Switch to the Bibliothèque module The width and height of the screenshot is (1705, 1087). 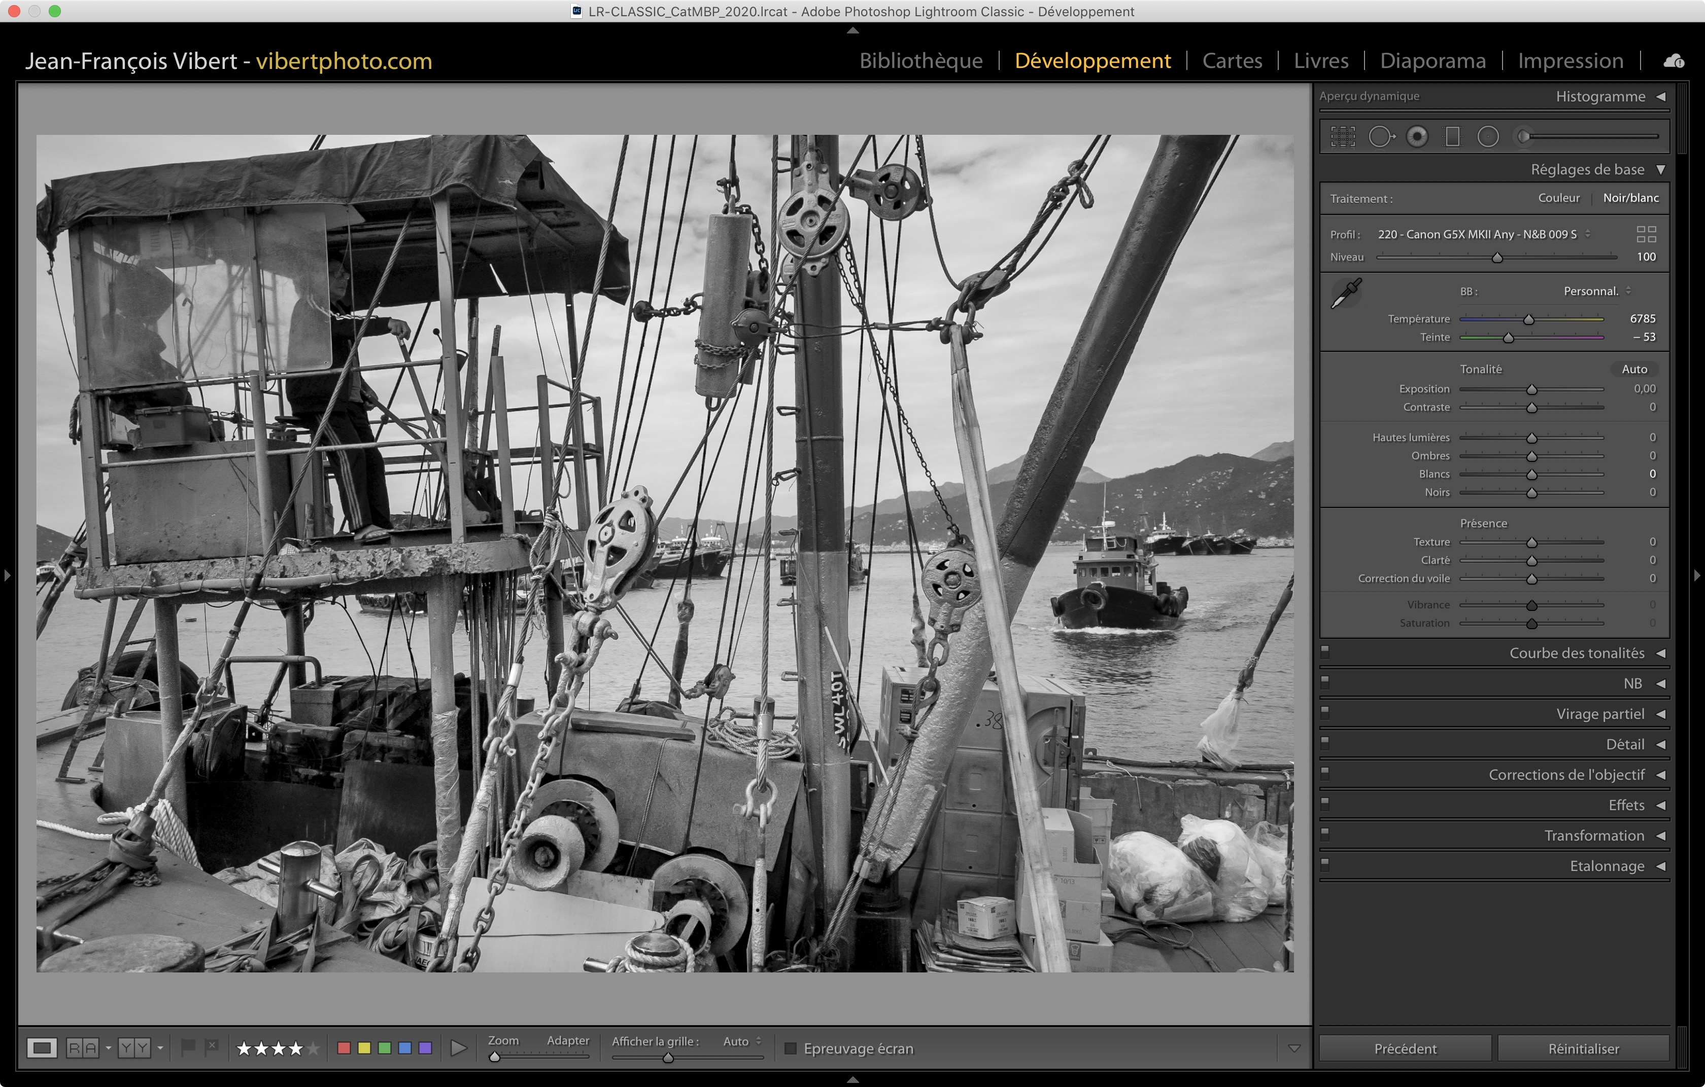pyautogui.click(x=920, y=61)
